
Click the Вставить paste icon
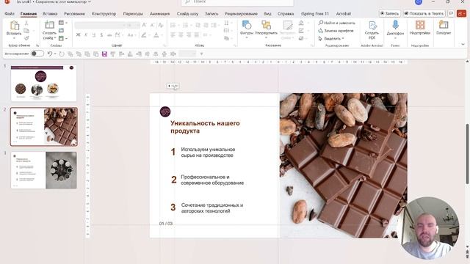(14, 26)
